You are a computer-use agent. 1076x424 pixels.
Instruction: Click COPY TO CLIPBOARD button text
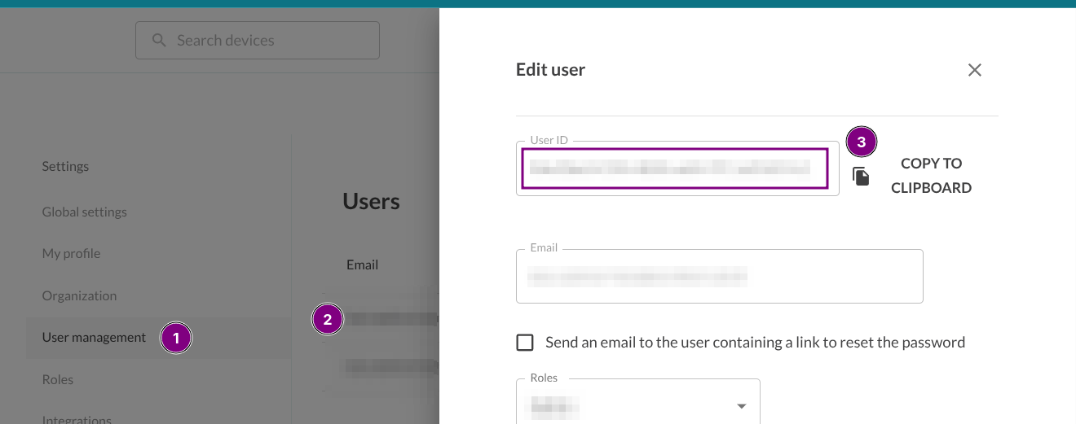[x=931, y=175]
